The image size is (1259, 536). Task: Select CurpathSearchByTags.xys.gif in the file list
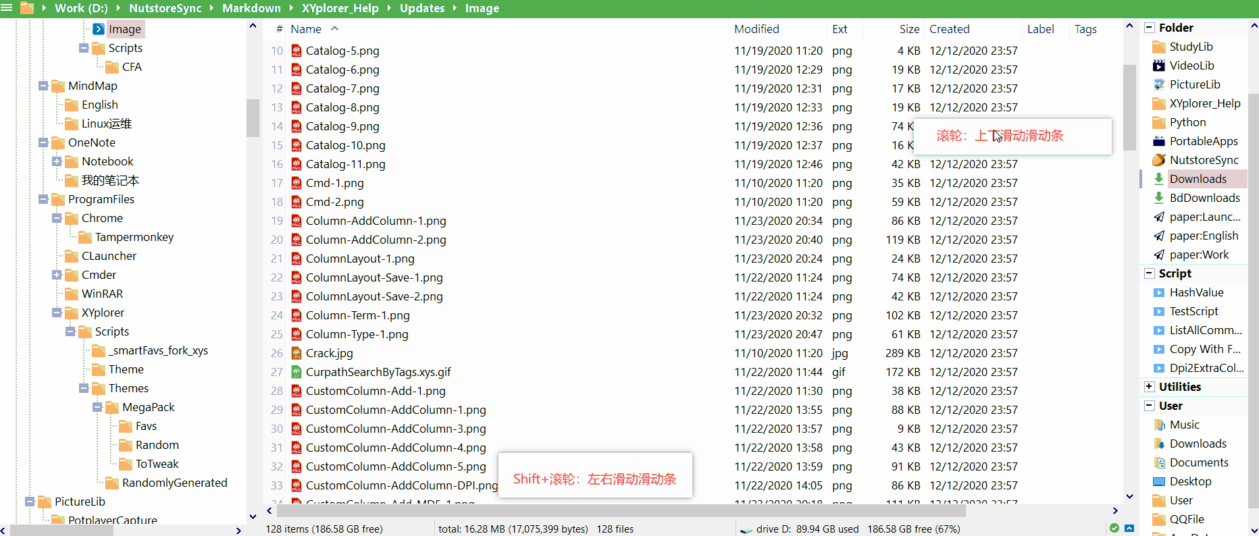[378, 372]
